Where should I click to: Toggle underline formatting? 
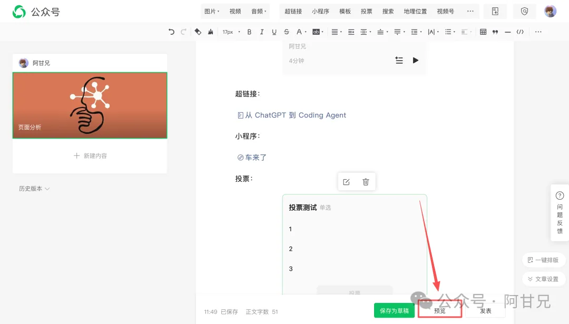click(x=274, y=32)
